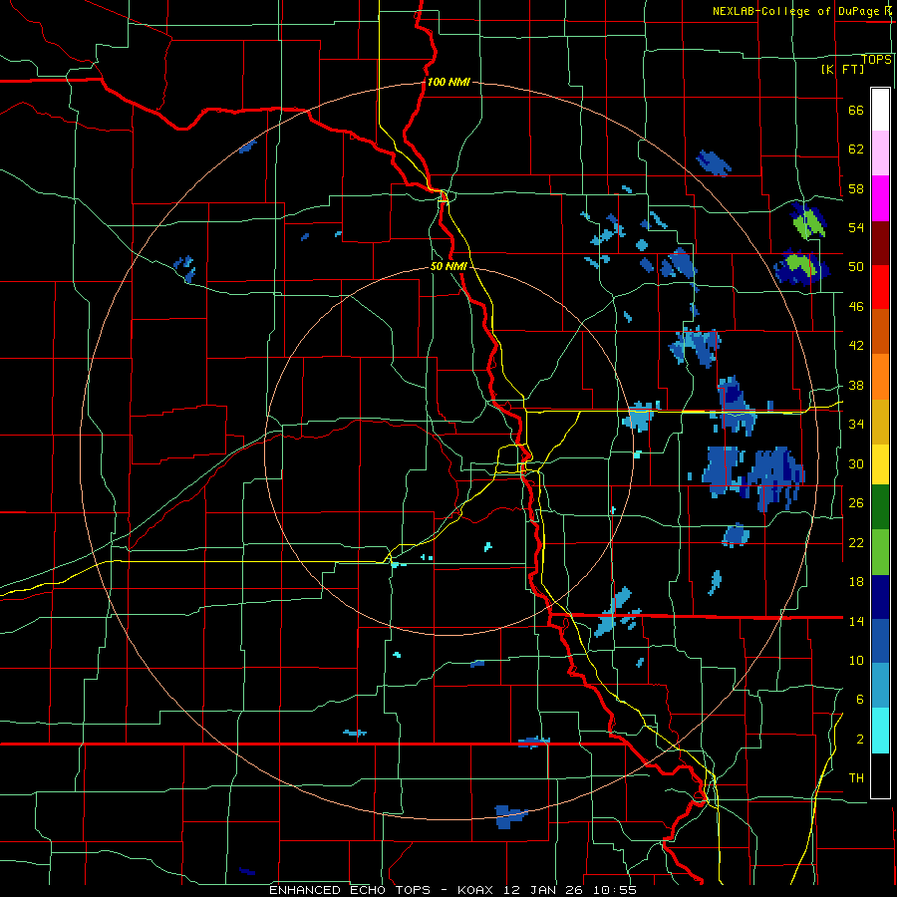Click the legend value "26"
Screen dimensions: 897x897
click(856, 503)
